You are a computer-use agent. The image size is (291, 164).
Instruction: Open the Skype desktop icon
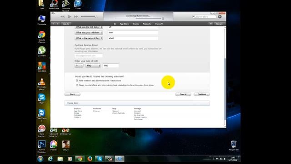tap(42, 98)
